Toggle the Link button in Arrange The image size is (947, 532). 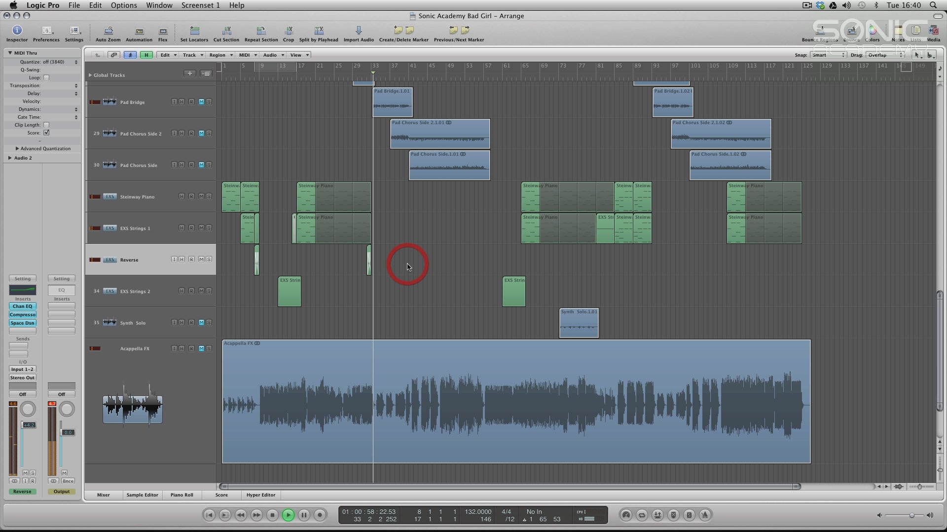114,55
